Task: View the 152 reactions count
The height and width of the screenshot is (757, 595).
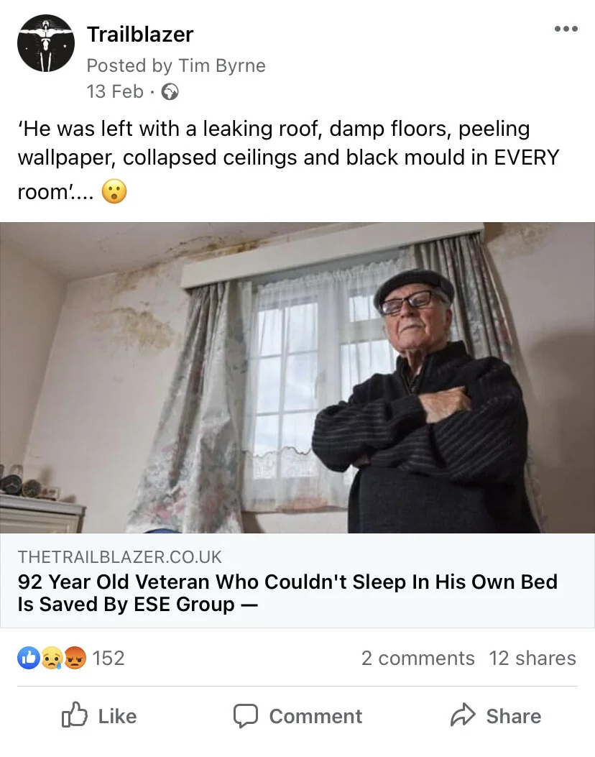Action: (x=109, y=658)
